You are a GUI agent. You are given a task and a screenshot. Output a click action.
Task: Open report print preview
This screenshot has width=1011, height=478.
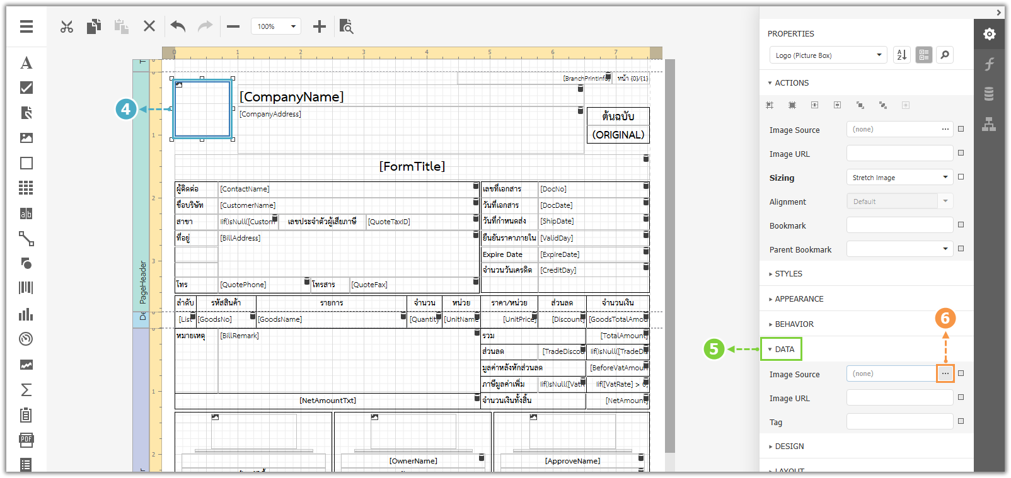click(346, 26)
